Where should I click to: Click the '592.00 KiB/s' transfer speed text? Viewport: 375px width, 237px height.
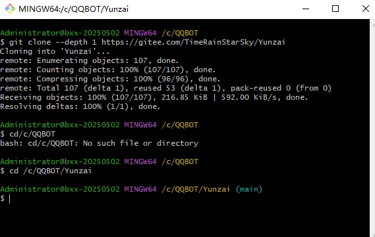pyautogui.click(x=250, y=97)
